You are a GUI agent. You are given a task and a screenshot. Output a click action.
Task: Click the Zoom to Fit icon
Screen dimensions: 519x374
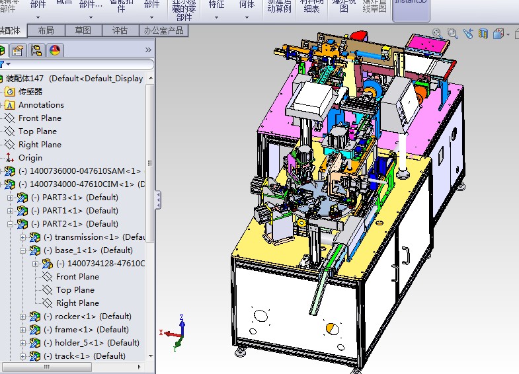pos(438,33)
